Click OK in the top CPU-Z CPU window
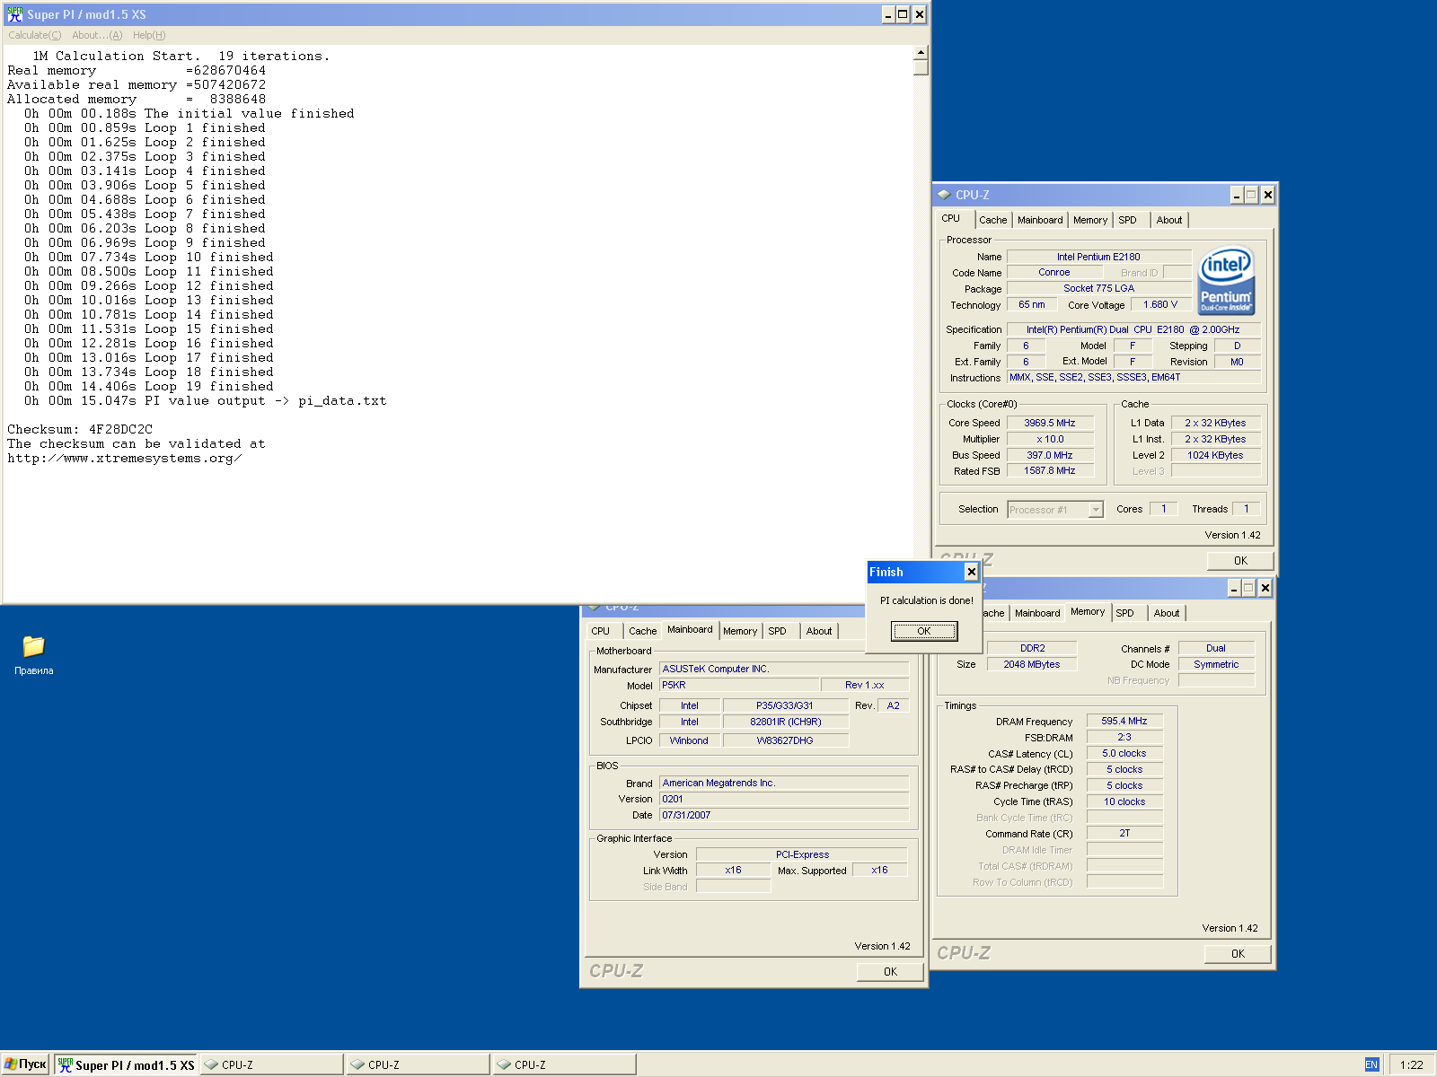This screenshot has width=1437, height=1077. click(x=1240, y=561)
